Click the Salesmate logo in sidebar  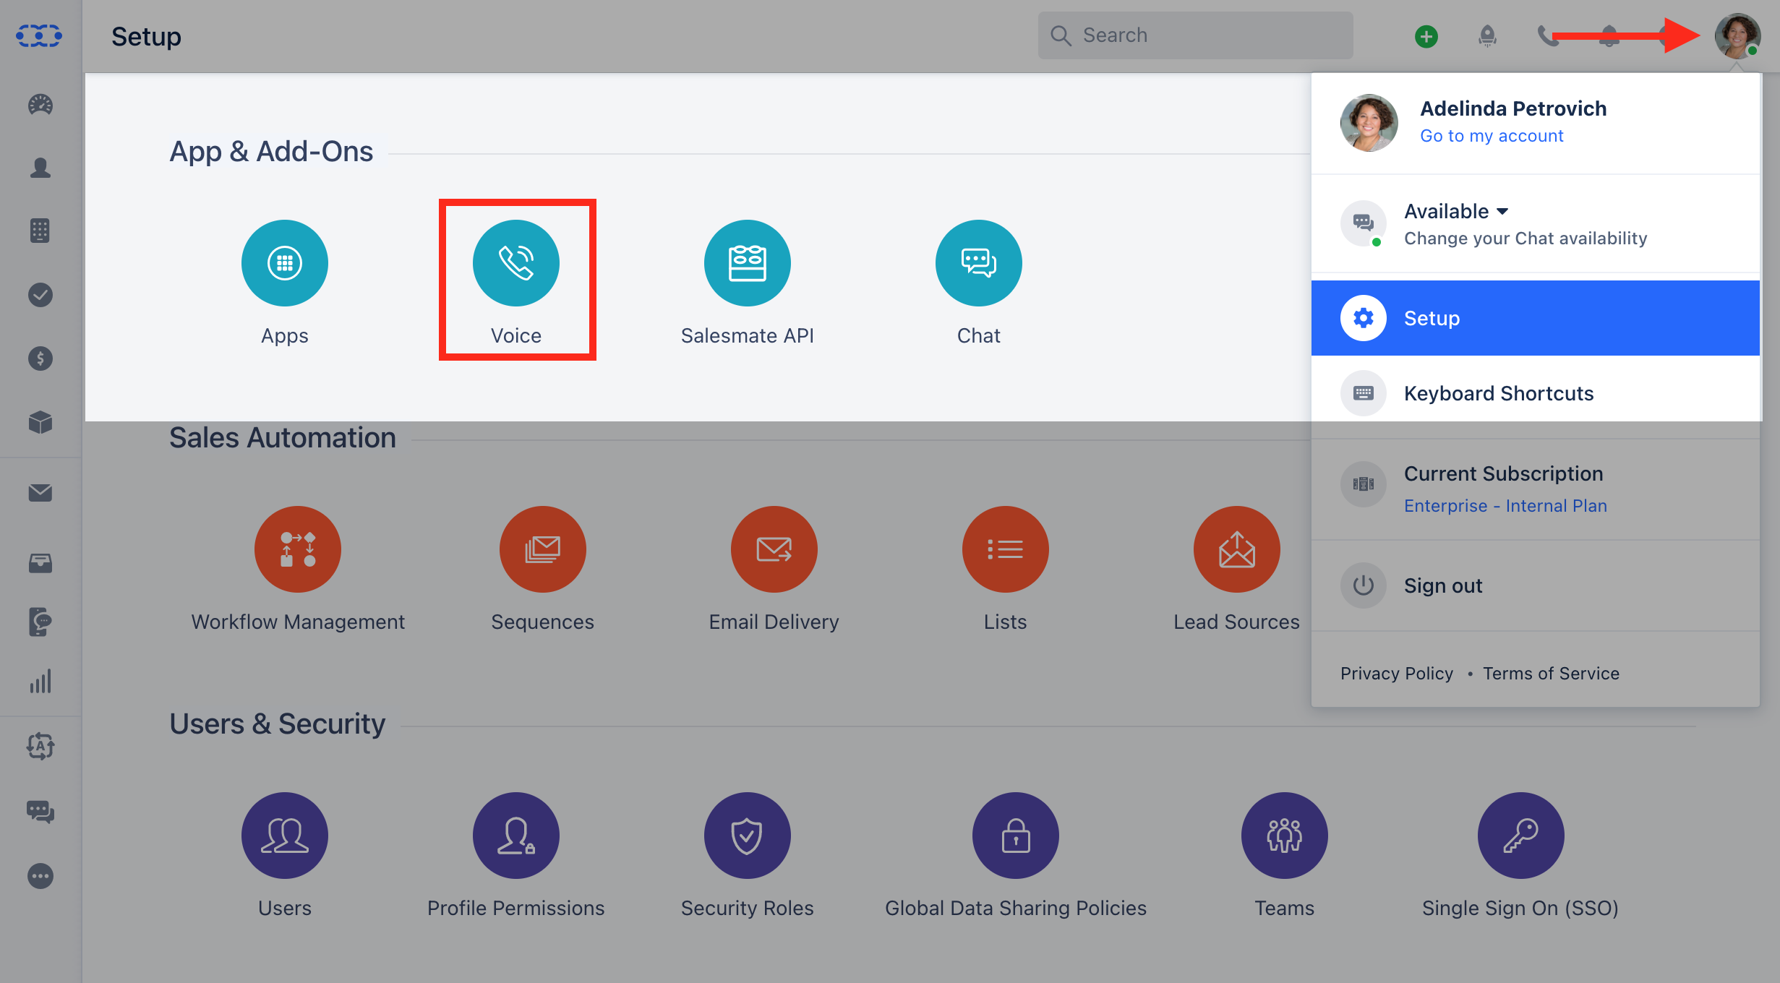click(40, 35)
